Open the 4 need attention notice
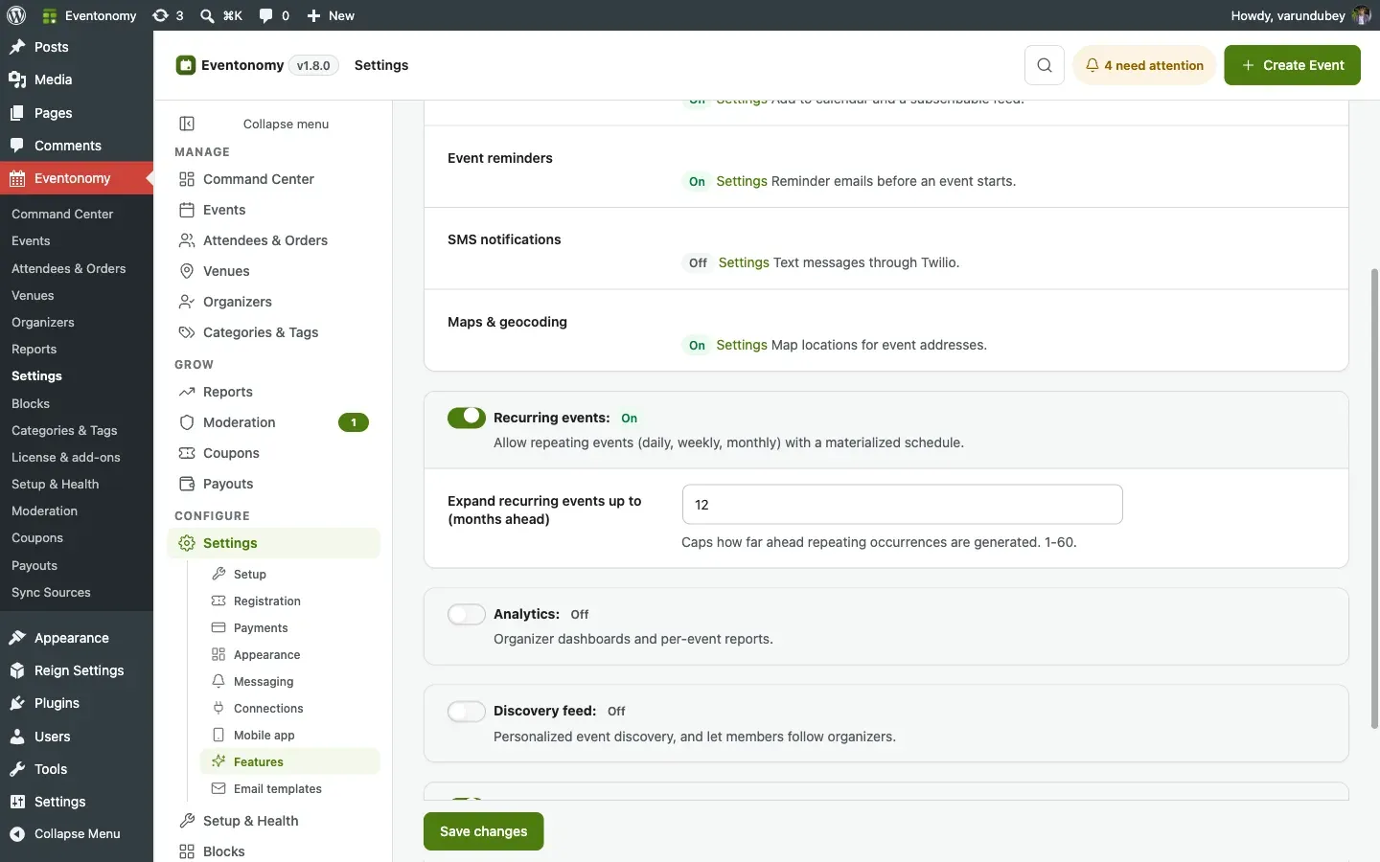 coord(1144,65)
